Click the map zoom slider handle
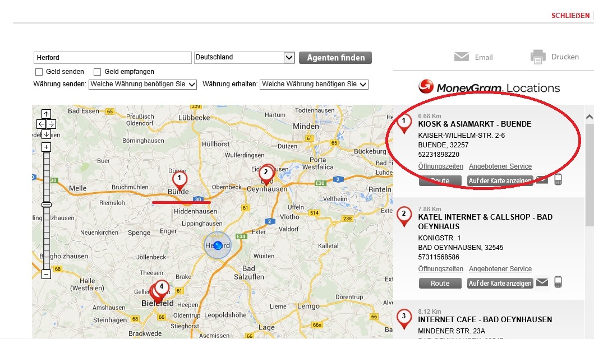The width and height of the screenshot is (594, 339). point(46,205)
